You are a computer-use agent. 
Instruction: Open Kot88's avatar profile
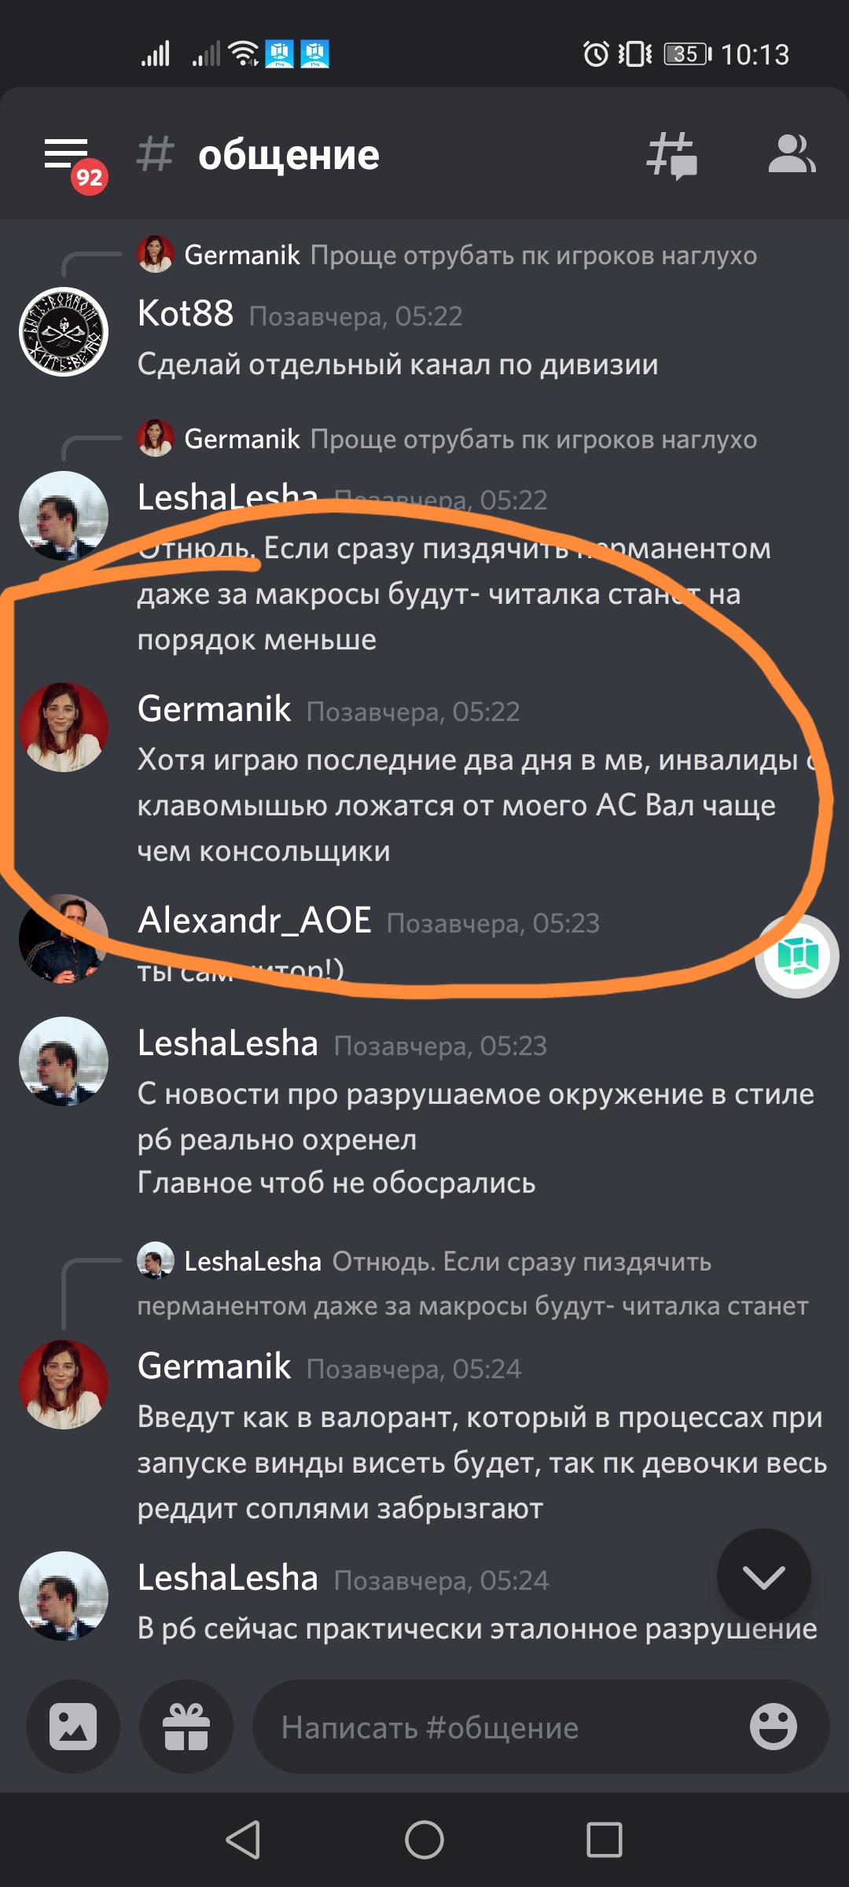[x=64, y=332]
